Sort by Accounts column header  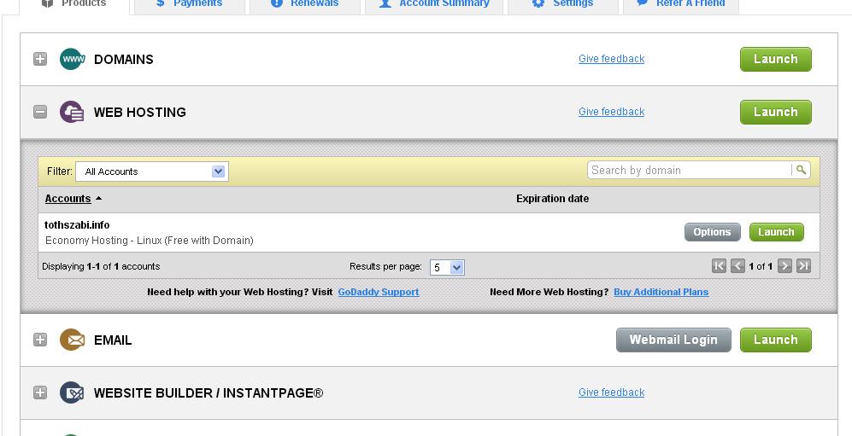click(x=68, y=199)
